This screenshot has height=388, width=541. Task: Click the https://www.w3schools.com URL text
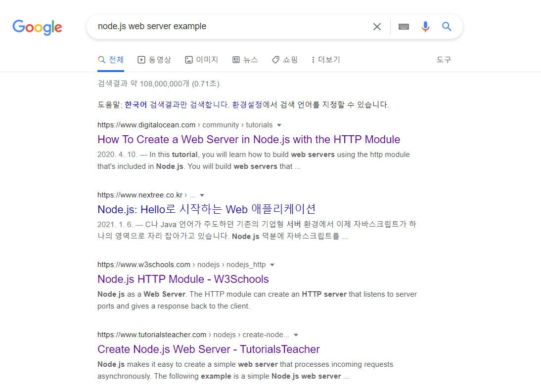click(144, 265)
